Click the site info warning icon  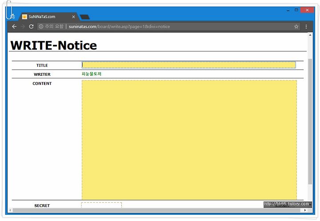[x=41, y=27]
